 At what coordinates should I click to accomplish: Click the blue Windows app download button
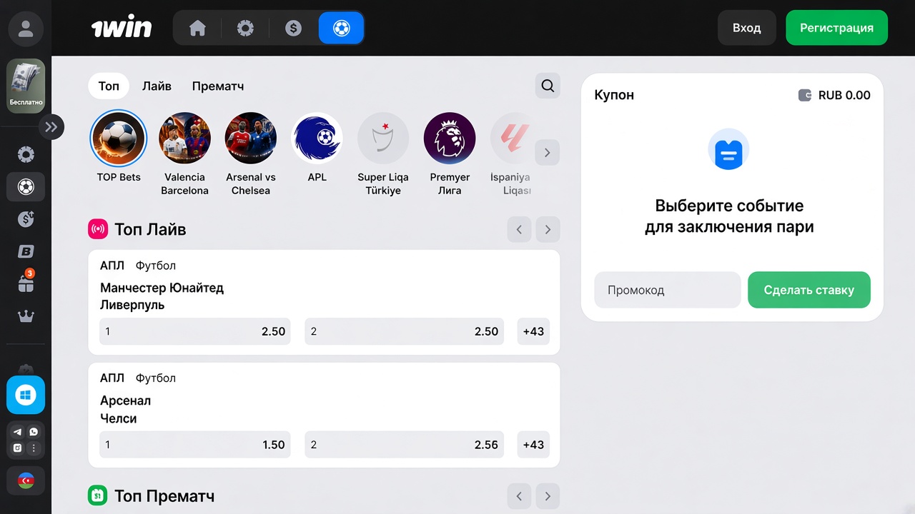click(26, 395)
